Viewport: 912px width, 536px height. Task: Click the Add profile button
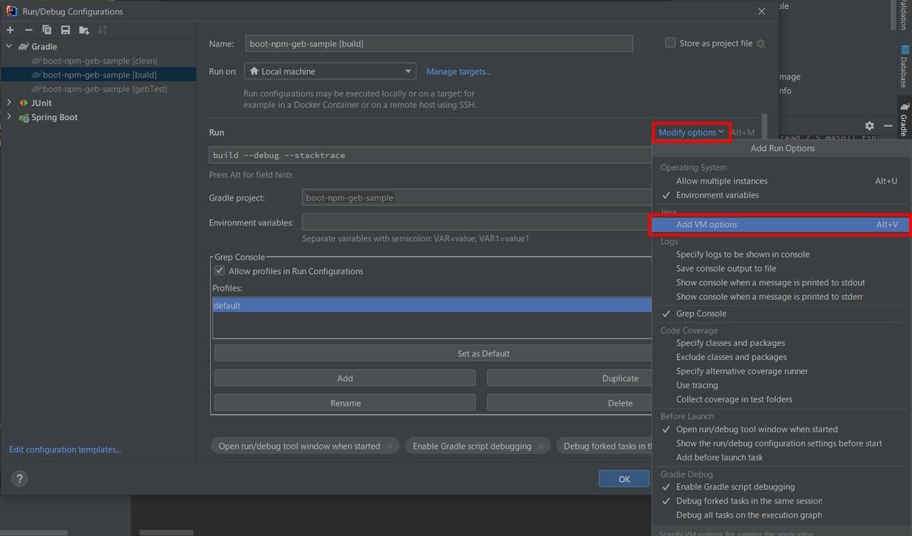pyautogui.click(x=345, y=378)
